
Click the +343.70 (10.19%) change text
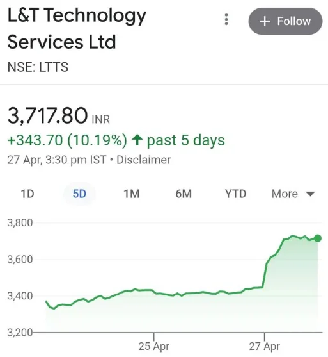(x=67, y=140)
